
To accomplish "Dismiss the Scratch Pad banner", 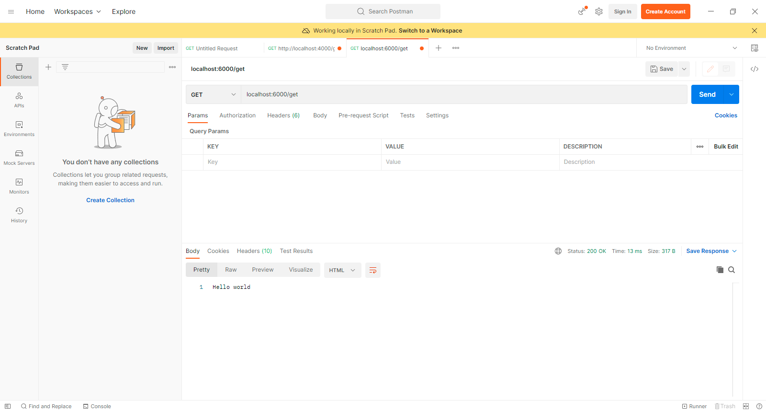I will pyautogui.click(x=755, y=31).
